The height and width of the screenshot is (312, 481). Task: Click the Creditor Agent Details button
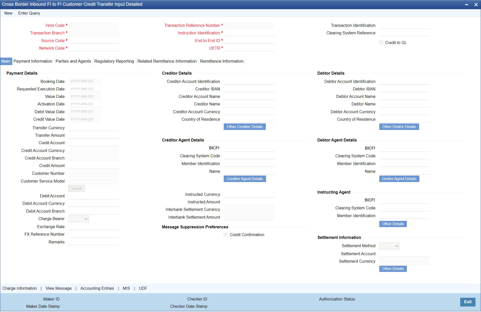[x=245, y=179]
